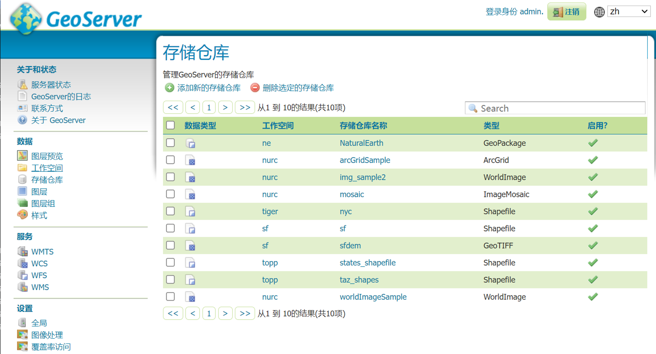Click the red minus remove-stores icon
Screen dimensions: 656x354
point(255,88)
